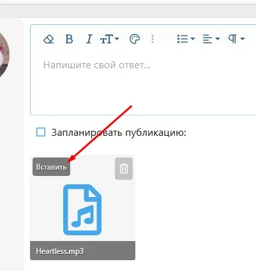Open the text color palette
Viewport: 256px width, 271px height.
pos(135,39)
